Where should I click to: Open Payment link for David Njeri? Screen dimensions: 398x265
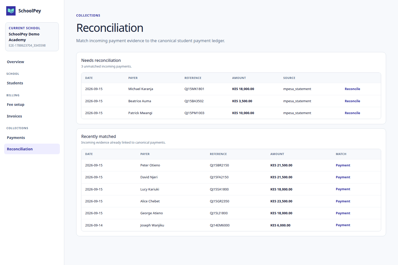click(343, 177)
